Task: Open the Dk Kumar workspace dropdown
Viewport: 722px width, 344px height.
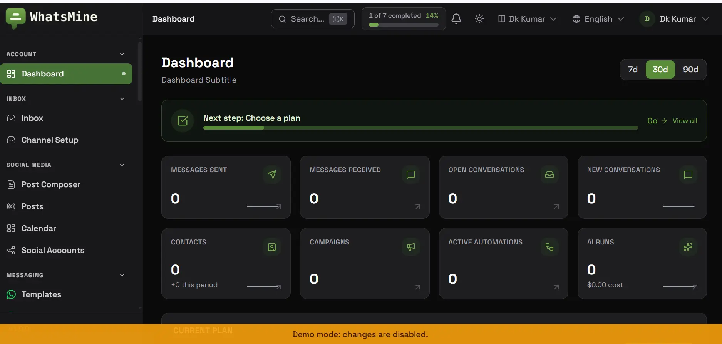Action: tap(527, 19)
